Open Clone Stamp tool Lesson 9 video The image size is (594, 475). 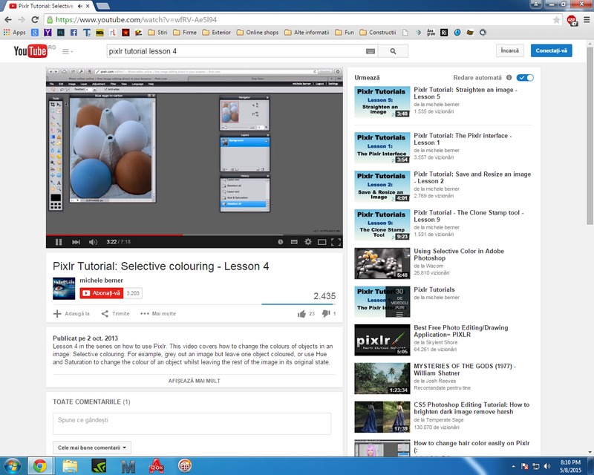(x=469, y=216)
